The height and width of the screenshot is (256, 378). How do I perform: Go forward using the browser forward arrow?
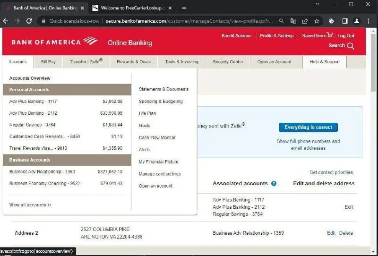tap(17, 21)
